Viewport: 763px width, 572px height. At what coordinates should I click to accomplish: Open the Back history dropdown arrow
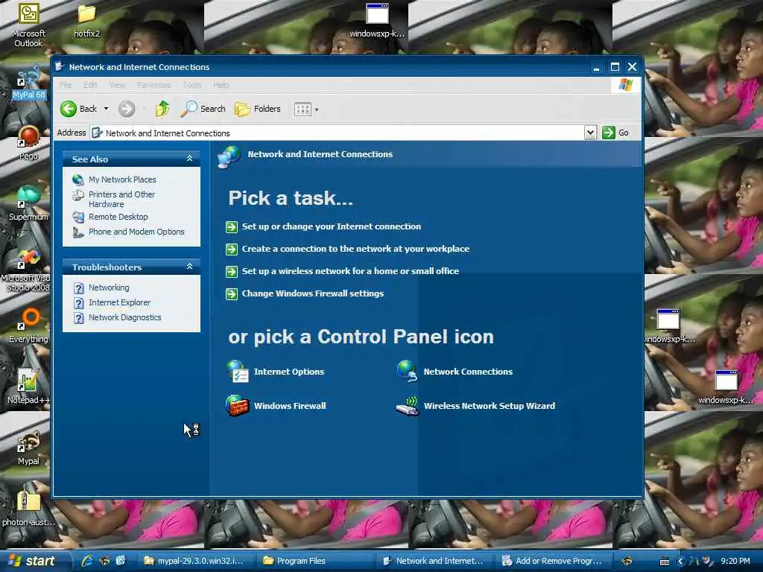(106, 109)
